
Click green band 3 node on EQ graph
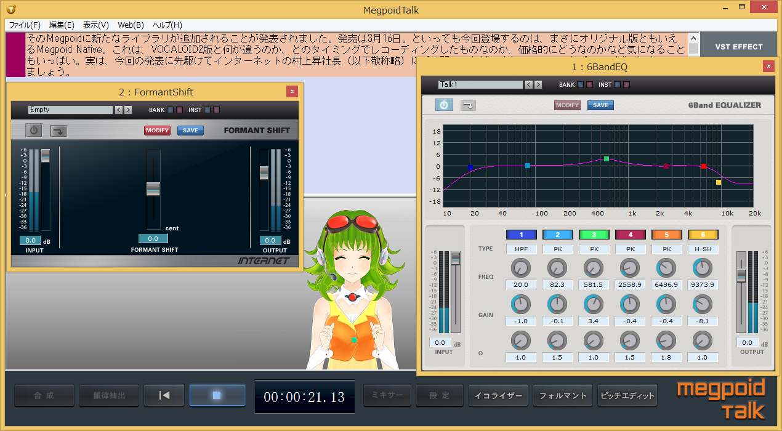[607, 159]
